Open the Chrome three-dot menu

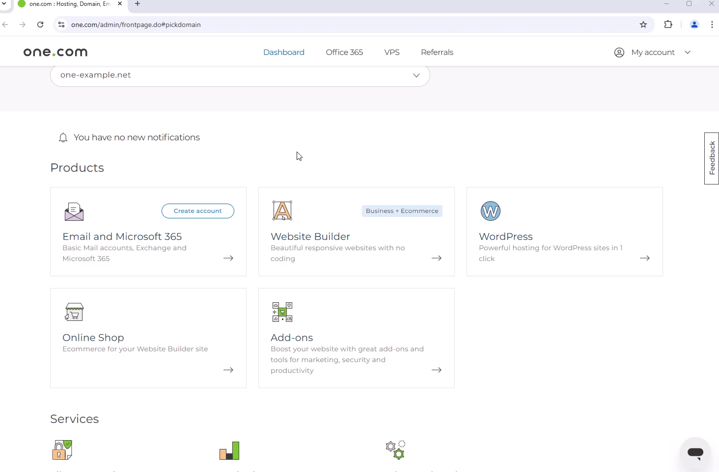pos(712,25)
